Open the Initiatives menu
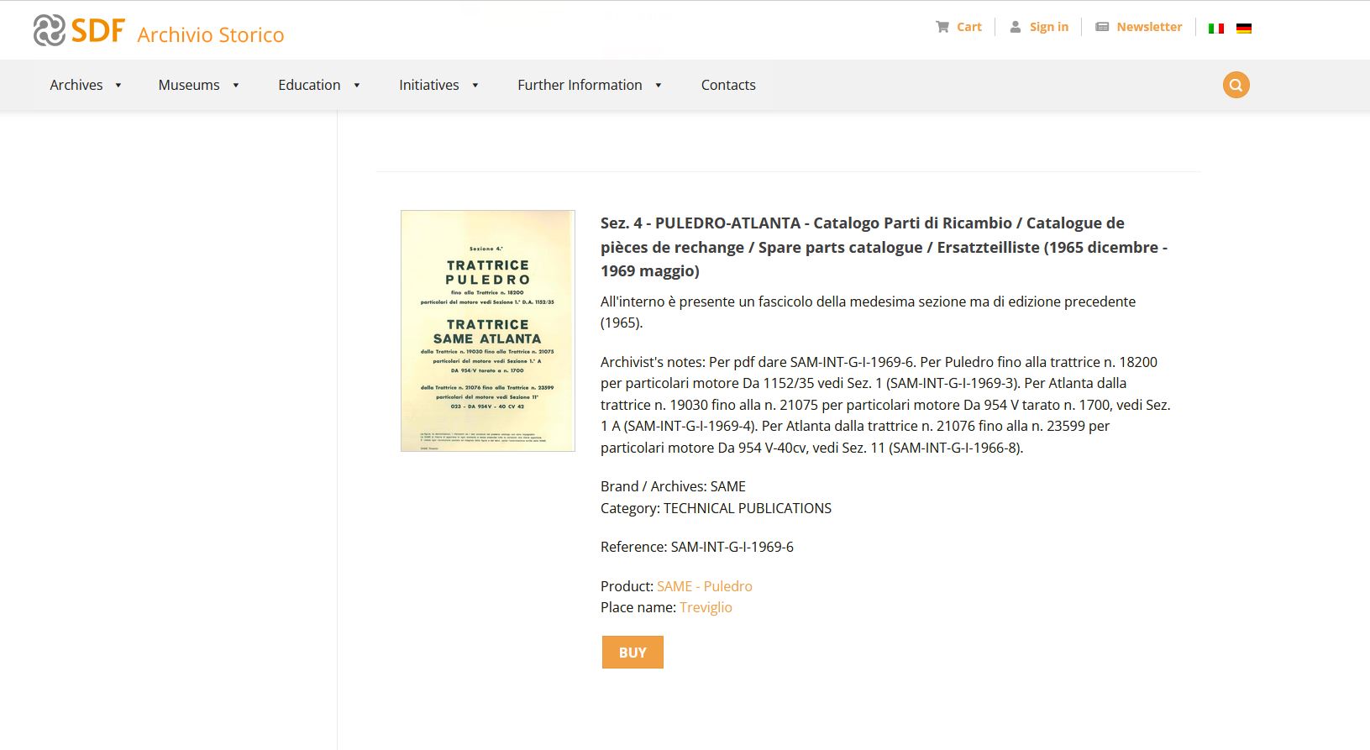The height and width of the screenshot is (750, 1370). (x=428, y=85)
